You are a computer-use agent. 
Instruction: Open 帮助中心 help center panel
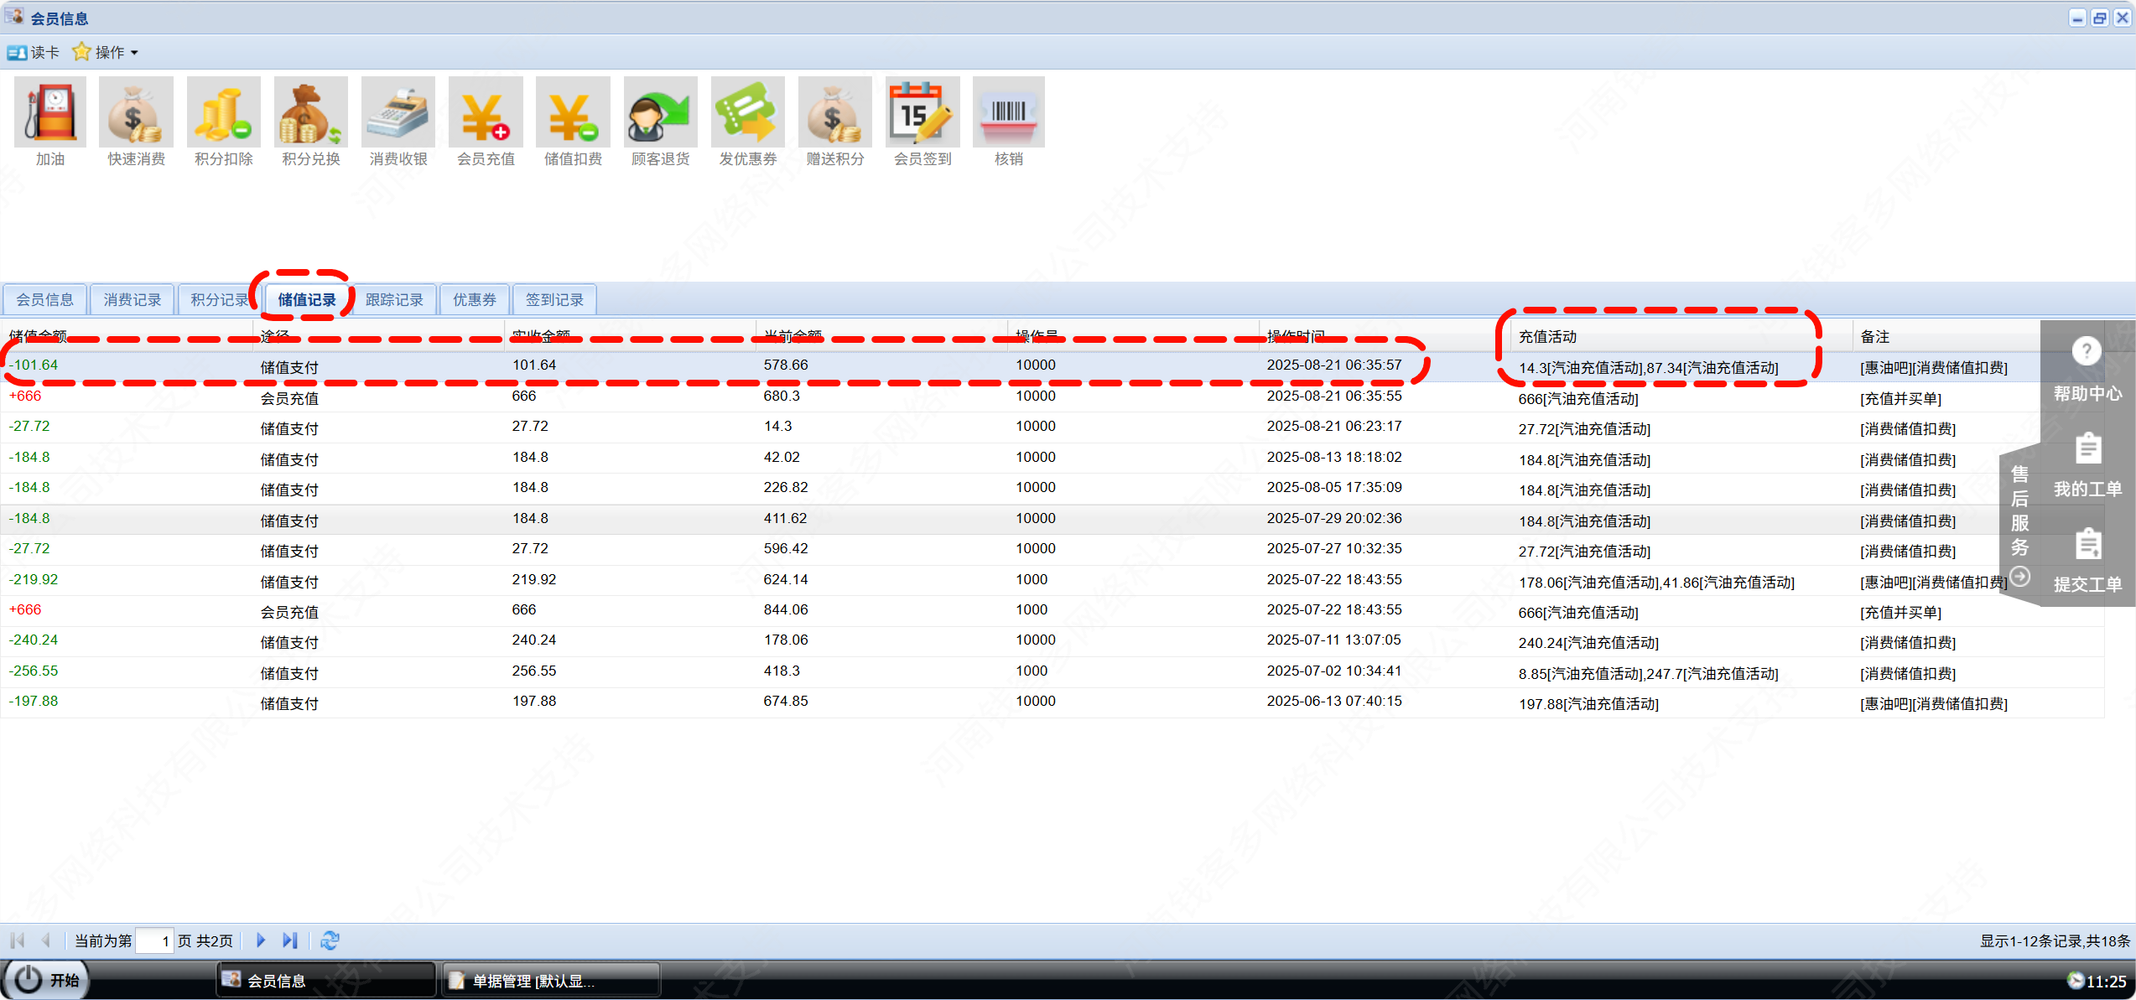click(2087, 367)
